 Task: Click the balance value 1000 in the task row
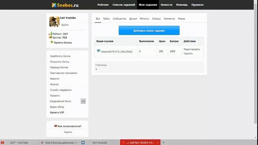pyautogui.click(x=173, y=52)
